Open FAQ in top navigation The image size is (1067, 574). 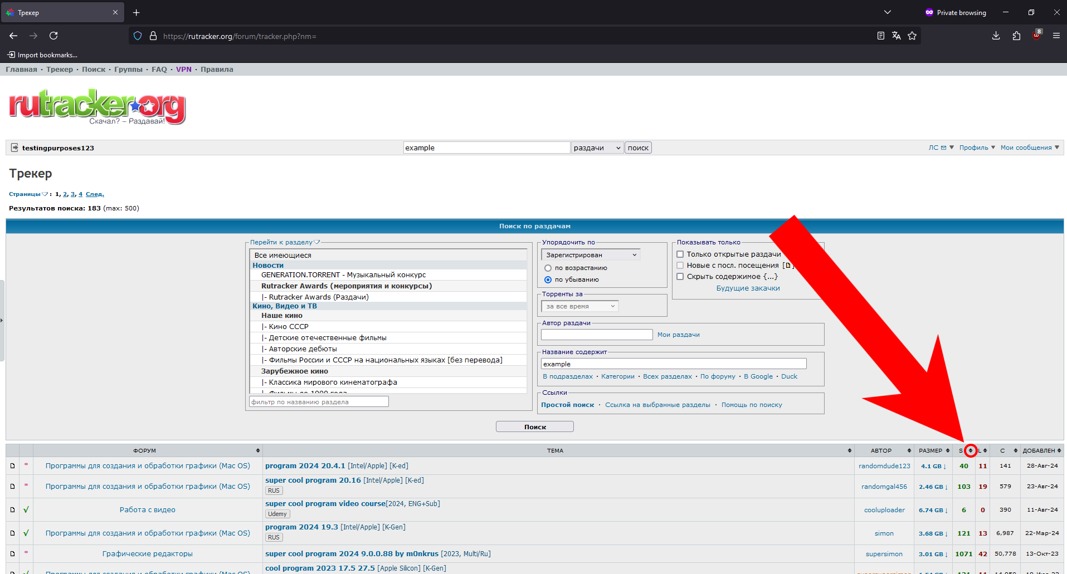pyautogui.click(x=159, y=70)
